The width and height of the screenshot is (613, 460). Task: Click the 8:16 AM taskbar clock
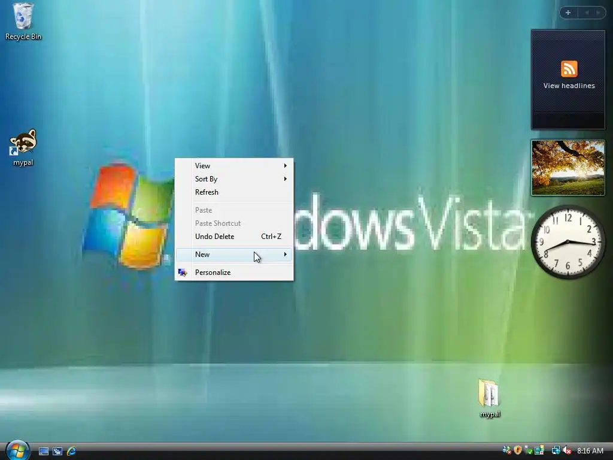click(x=590, y=450)
